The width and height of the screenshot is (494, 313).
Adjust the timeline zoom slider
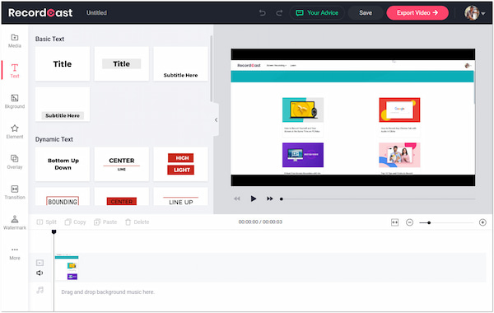pyautogui.click(x=446, y=223)
